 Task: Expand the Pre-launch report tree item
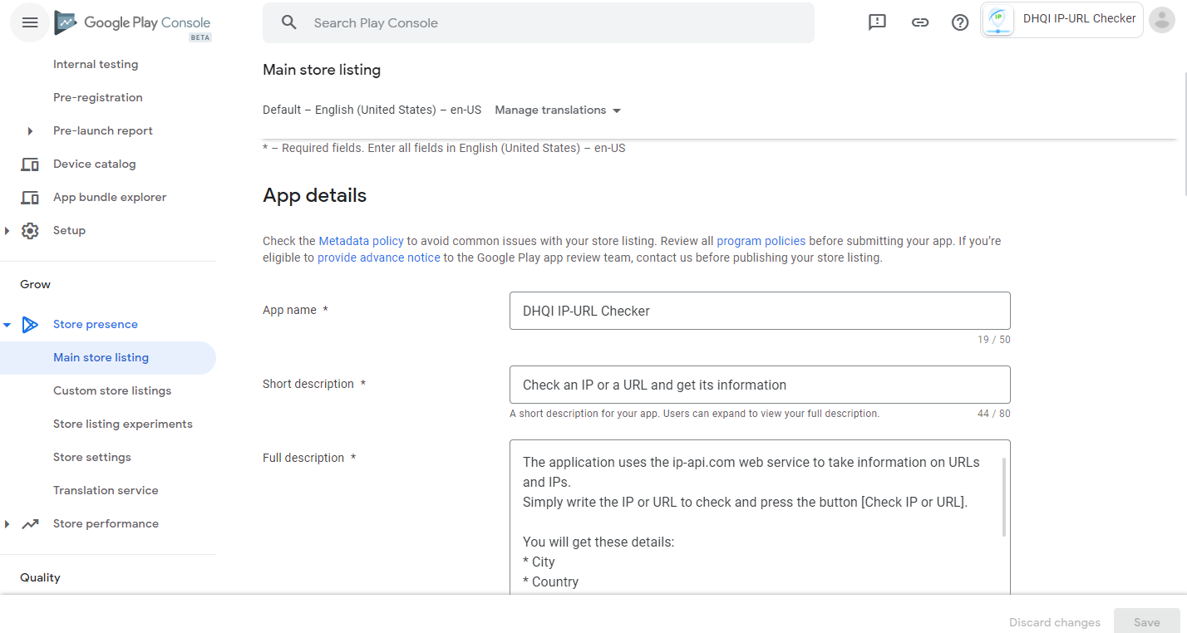(30, 131)
